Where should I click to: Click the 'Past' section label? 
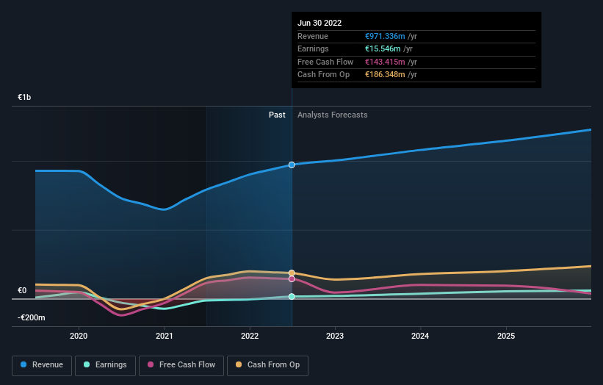(277, 115)
